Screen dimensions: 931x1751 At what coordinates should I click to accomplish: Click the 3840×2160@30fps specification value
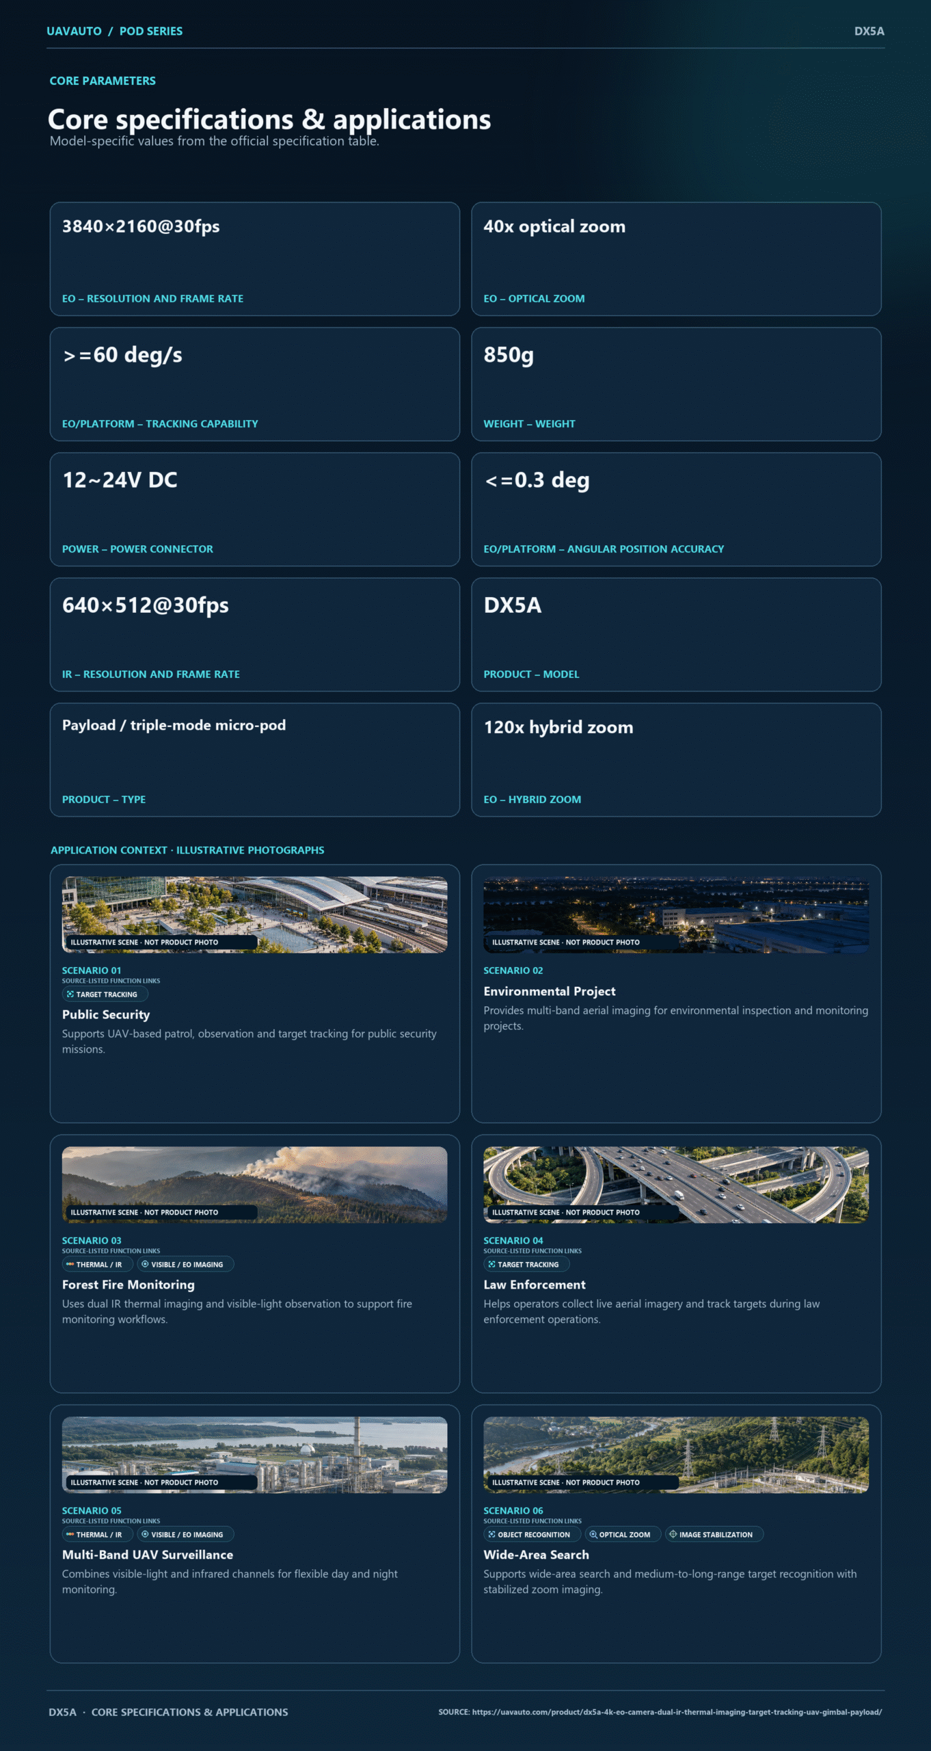point(141,226)
